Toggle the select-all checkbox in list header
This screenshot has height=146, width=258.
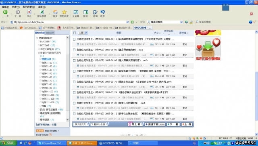tap(75, 33)
